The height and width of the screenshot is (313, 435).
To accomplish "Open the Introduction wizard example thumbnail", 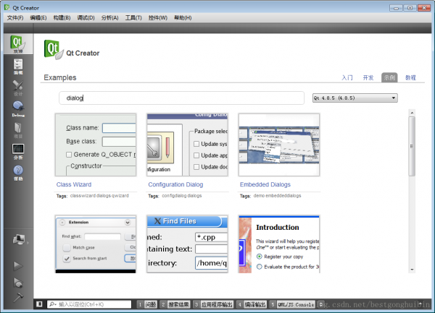I will [279, 244].
